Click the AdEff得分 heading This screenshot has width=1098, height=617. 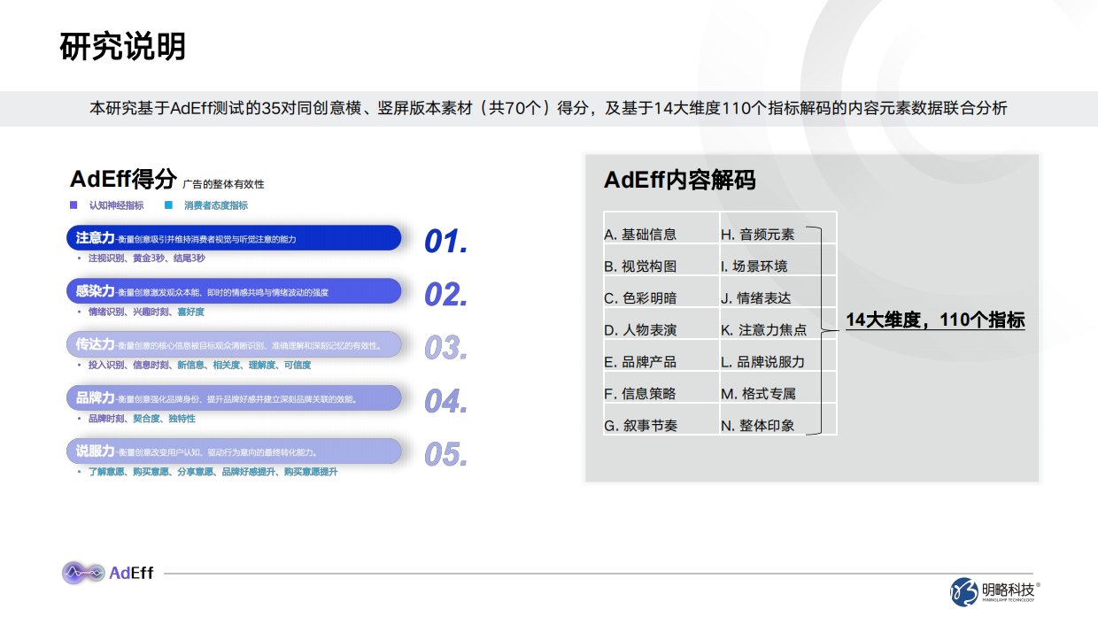click(123, 179)
